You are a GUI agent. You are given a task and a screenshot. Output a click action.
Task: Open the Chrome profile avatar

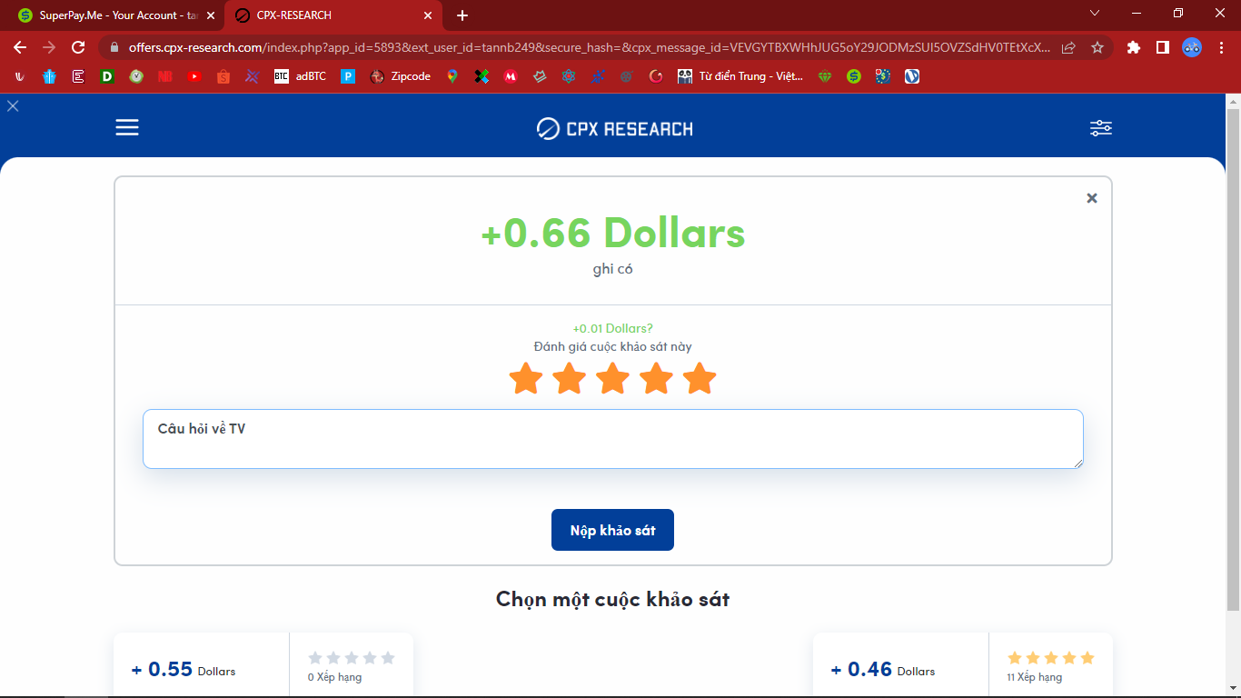click(1192, 47)
